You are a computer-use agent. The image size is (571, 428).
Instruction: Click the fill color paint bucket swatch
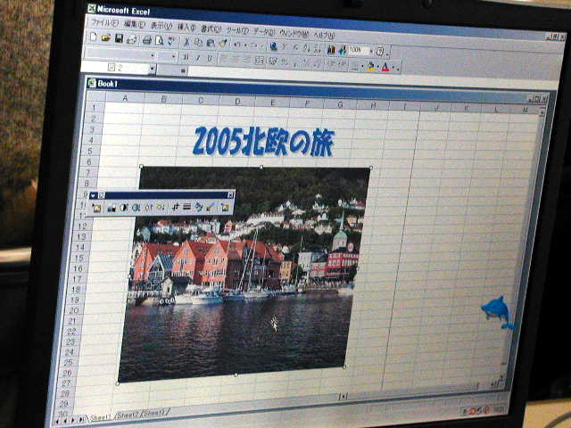(x=371, y=65)
